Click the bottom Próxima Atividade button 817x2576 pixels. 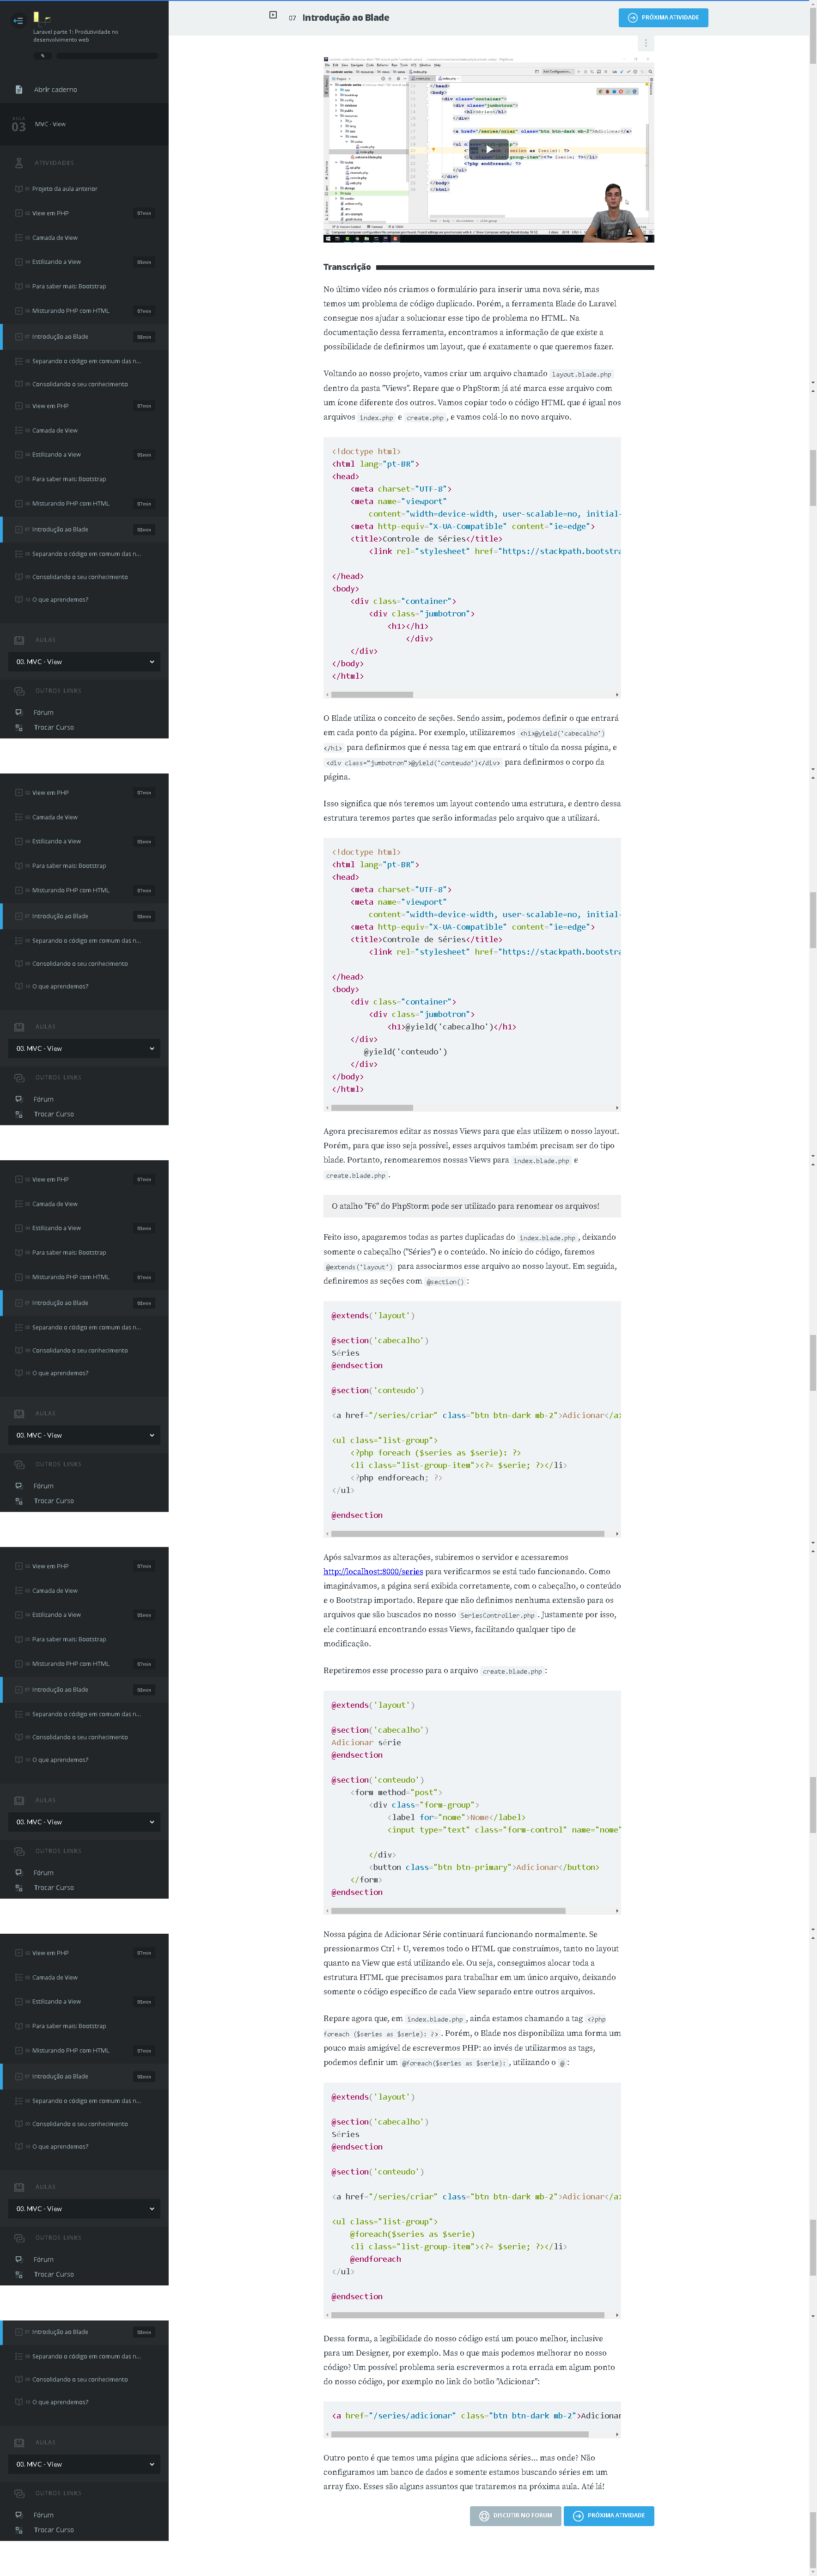click(x=608, y=2515)
